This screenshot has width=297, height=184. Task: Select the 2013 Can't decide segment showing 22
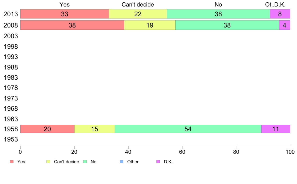(x=138, y=14)
